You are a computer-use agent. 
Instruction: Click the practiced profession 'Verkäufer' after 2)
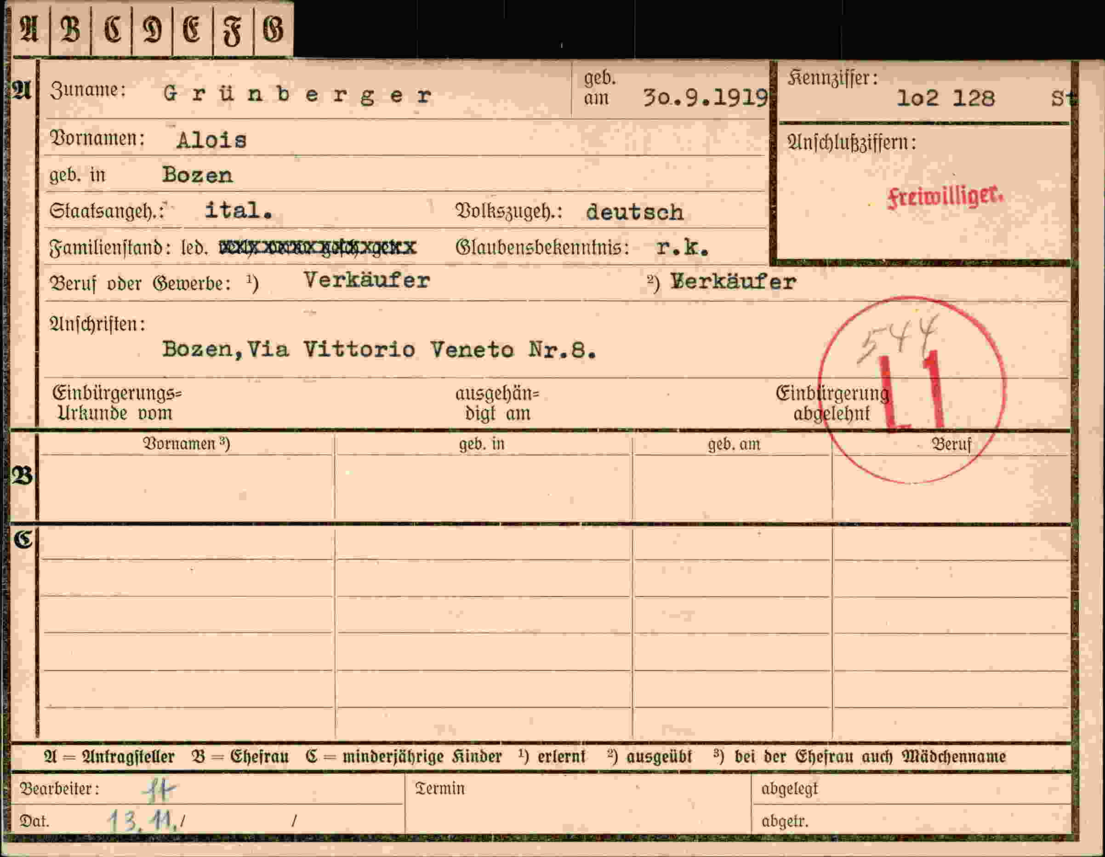[x=733, y=281]
